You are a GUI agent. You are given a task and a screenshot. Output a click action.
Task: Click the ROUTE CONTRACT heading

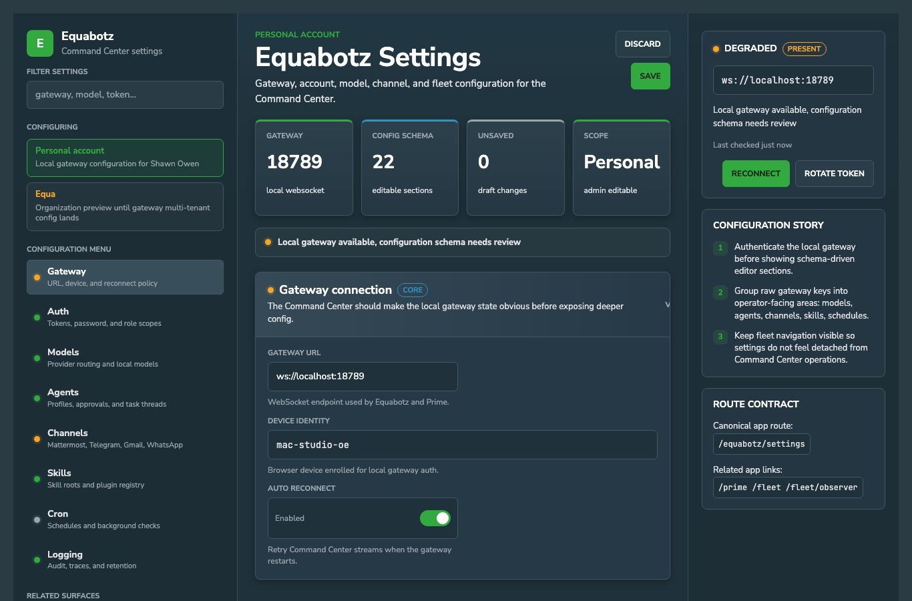coord(756,404)
